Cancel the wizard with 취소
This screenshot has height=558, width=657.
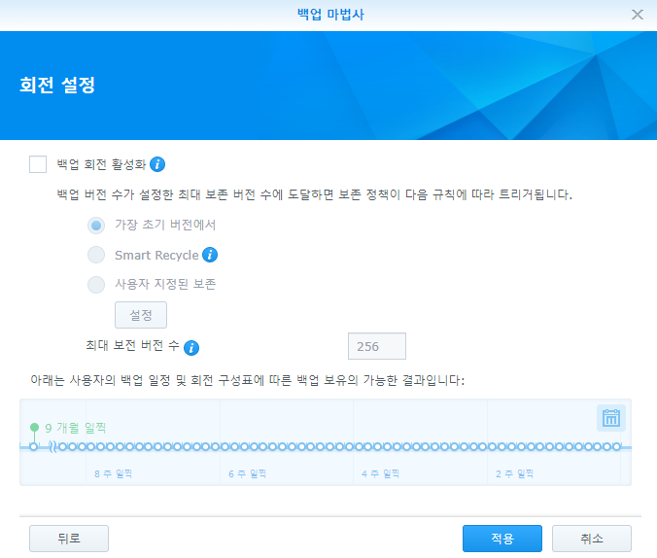592,539
